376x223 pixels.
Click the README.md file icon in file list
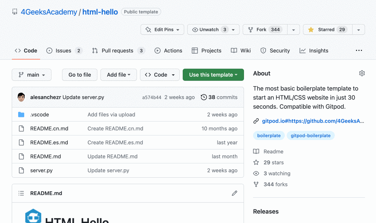coord(21,157)
